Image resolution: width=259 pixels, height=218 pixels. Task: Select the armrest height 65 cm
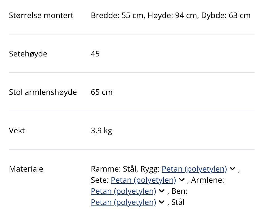102,92
